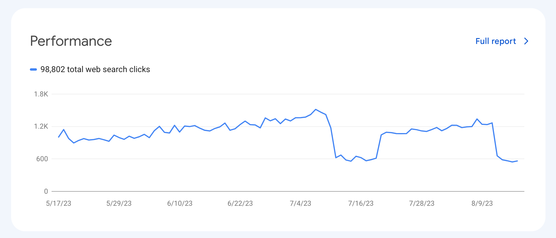Click the first data point of the line
This screenshot has height=238, width=556.
(59, 137)
